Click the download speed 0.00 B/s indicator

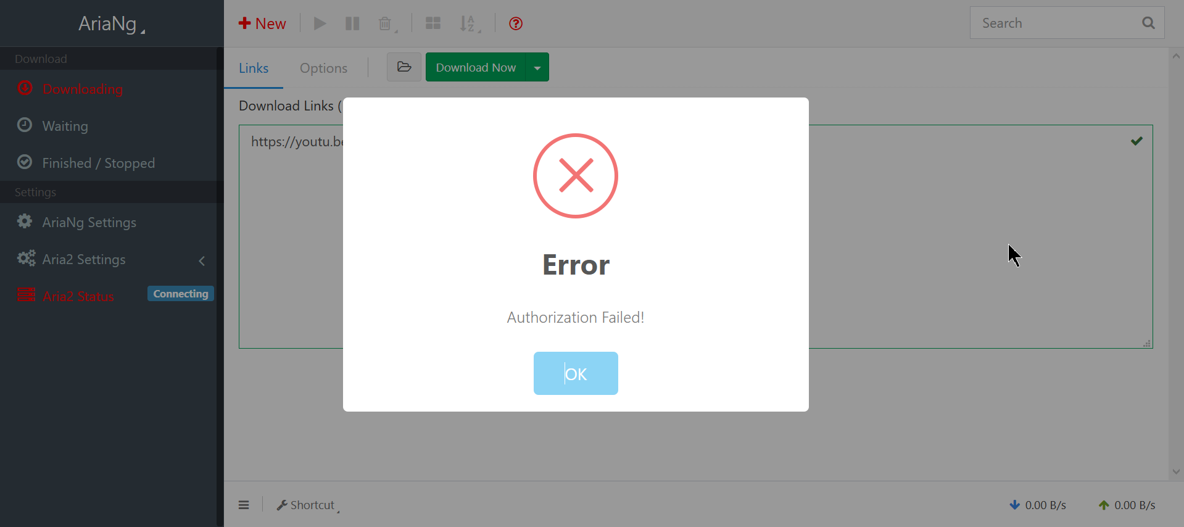coord(1038,505)
